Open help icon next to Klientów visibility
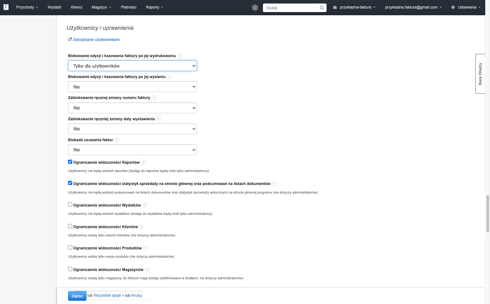Viewport: 490px width, 304px height. pos(141,227)
